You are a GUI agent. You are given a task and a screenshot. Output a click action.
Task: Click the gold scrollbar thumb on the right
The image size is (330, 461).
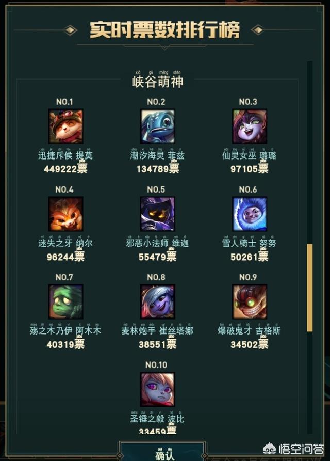coord(310,288)
